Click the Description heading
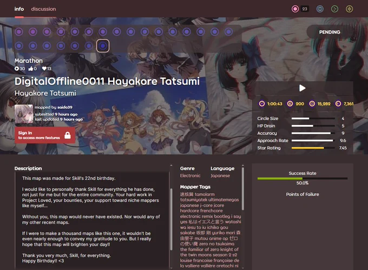This screenshot has width=368, height=270. pos(28,168)
